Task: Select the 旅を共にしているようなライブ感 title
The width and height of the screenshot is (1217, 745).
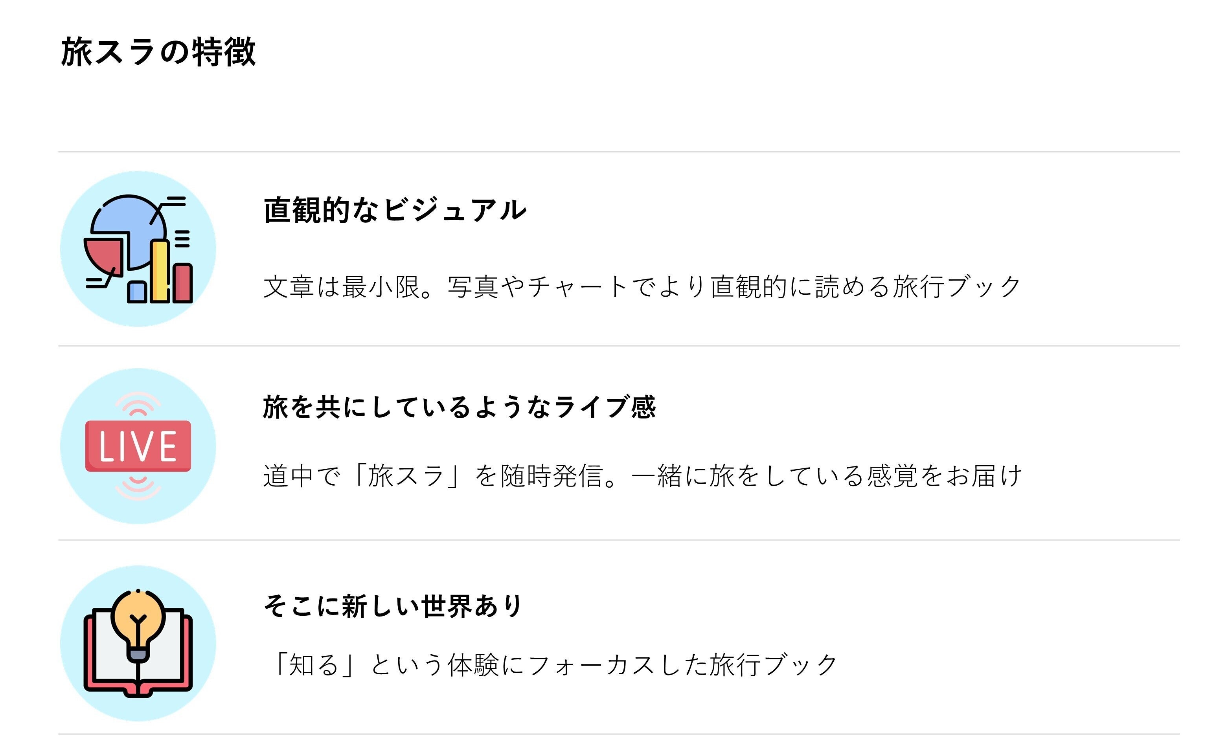Action: (459, 407)
